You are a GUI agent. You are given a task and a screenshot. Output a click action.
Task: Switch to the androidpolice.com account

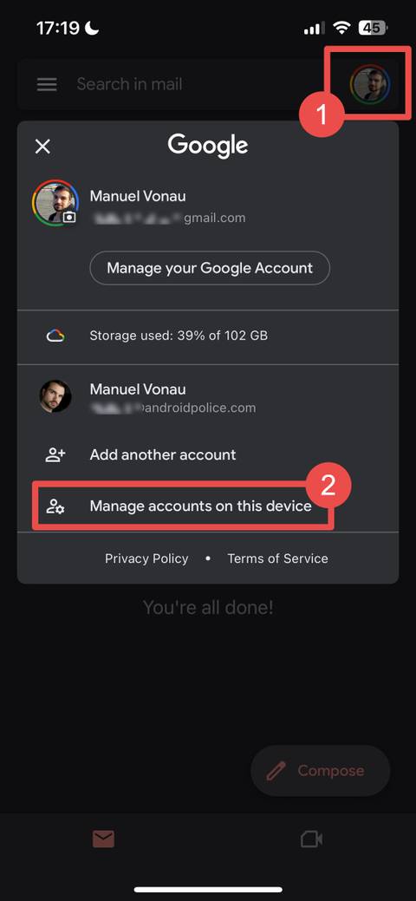pos(207,398)
